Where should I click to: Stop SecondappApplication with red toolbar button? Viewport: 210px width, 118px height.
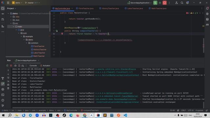click(x=165, y=3)
